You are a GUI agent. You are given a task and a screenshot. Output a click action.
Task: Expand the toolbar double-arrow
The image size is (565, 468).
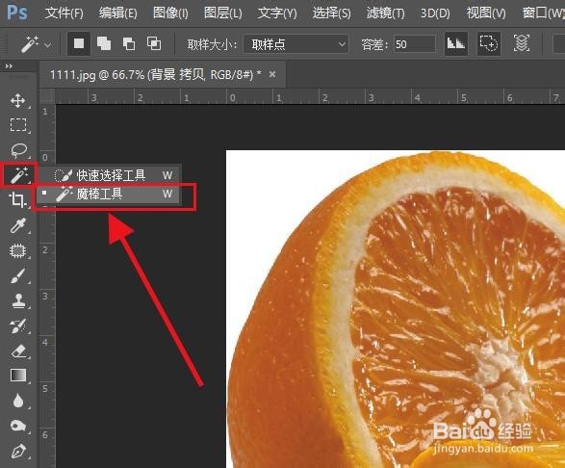point(9,66)
